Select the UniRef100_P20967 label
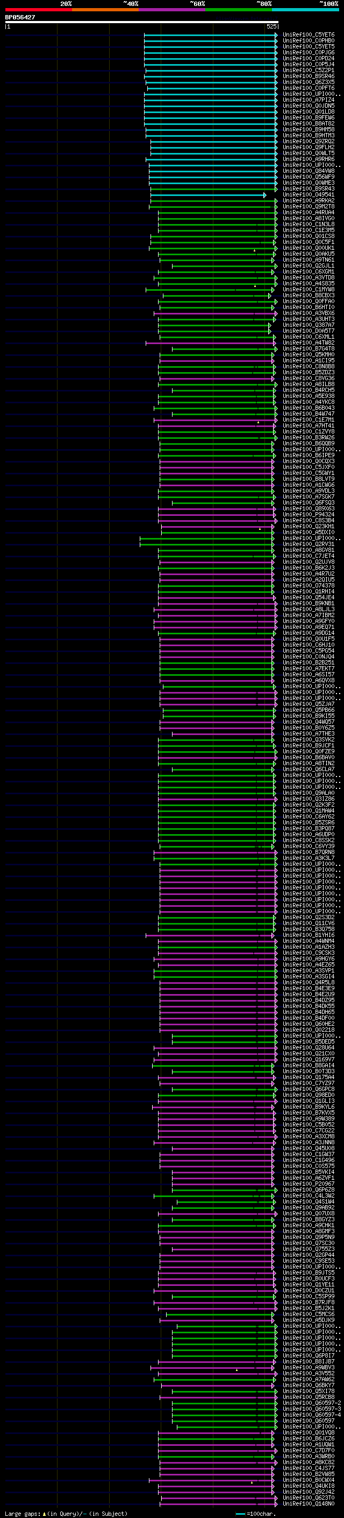This screenshot has height=1518, width=344. click(309, 1184)
